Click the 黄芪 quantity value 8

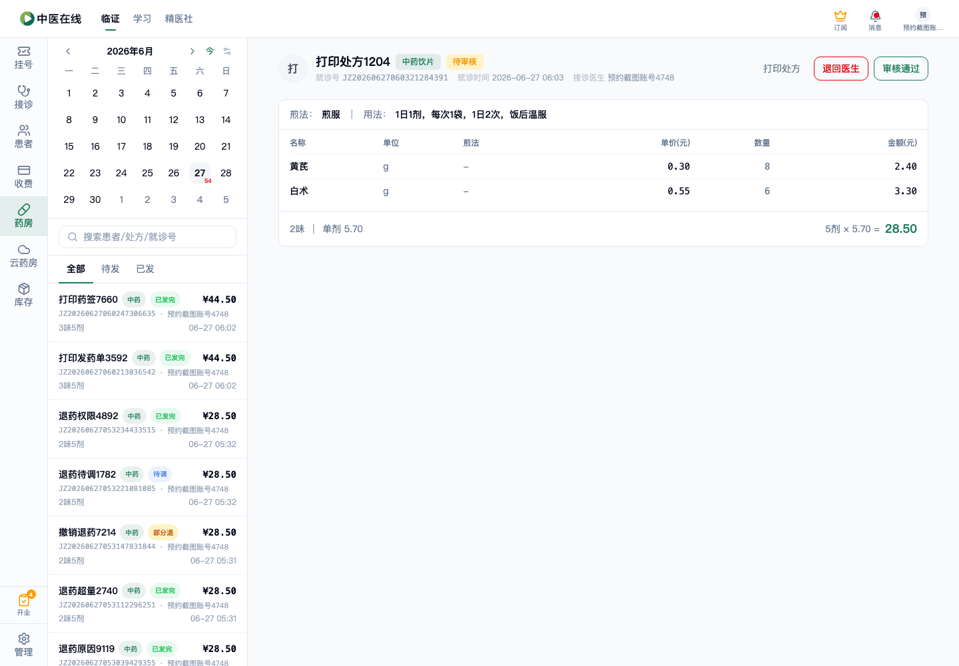[767, 166]
